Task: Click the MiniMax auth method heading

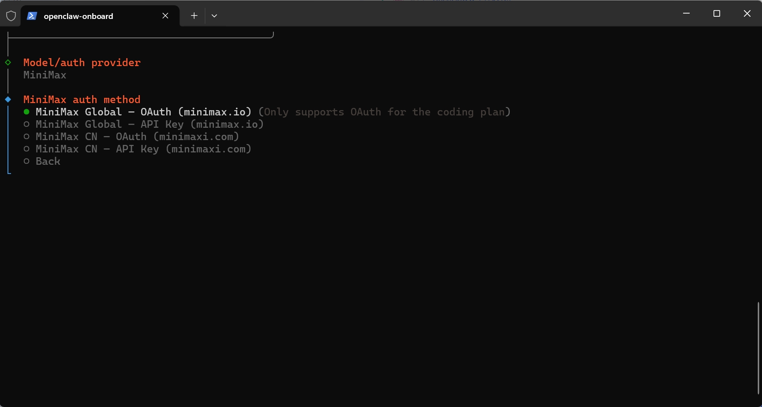Action: [82, 100]
